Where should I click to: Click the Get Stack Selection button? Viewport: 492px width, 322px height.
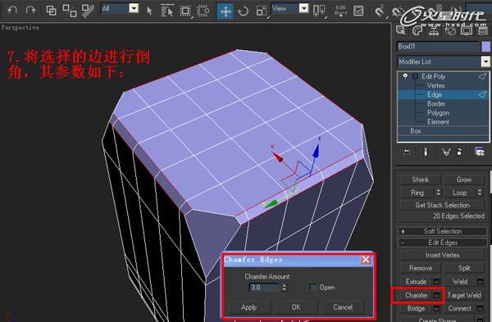point(442,205)
